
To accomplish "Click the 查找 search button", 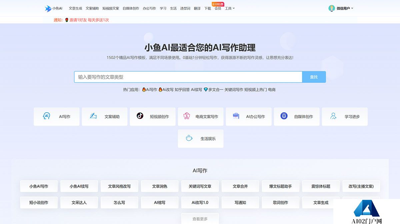I will click(314, 77).
